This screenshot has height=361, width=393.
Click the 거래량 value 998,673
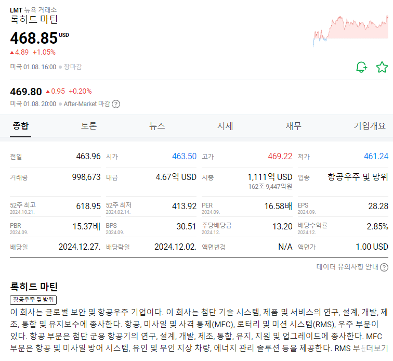86,177
